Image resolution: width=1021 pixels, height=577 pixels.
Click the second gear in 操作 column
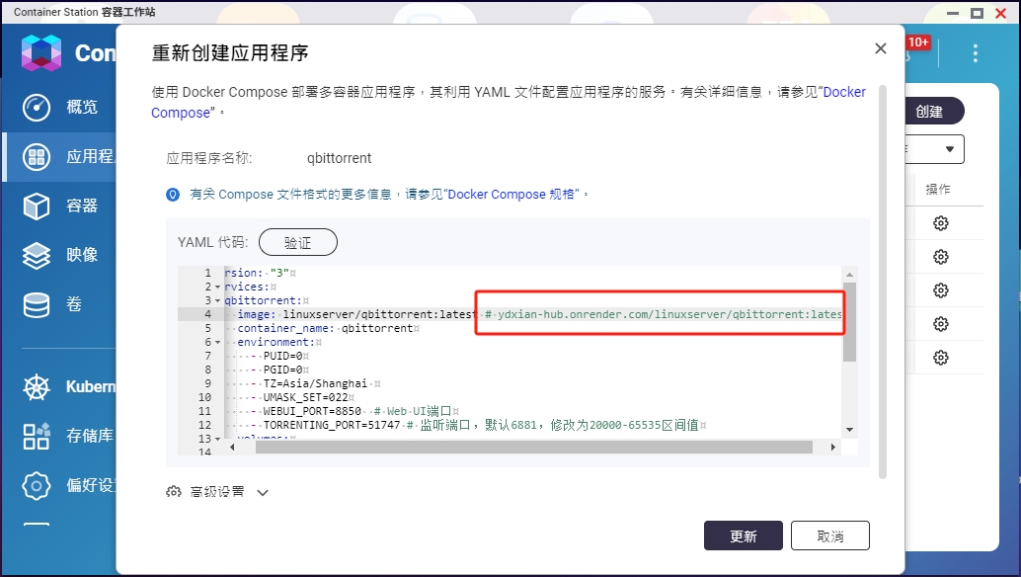tap(940, 257)
